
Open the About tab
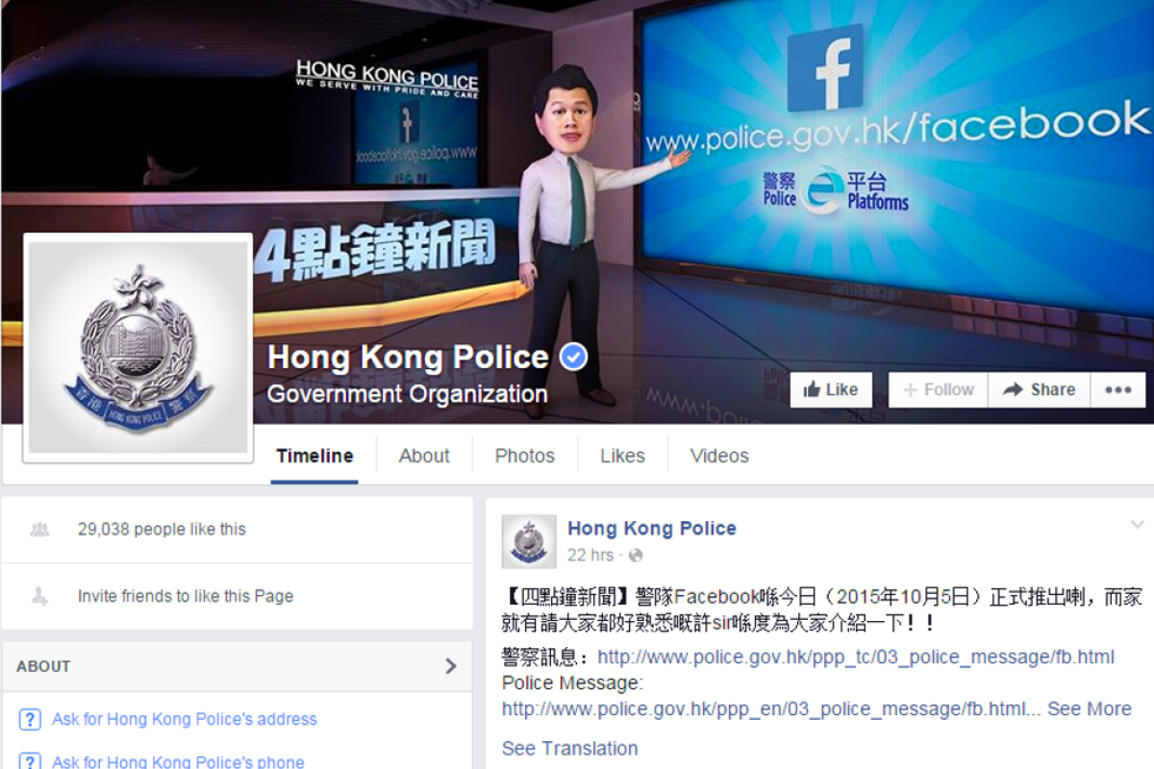[x=423, y=455]
